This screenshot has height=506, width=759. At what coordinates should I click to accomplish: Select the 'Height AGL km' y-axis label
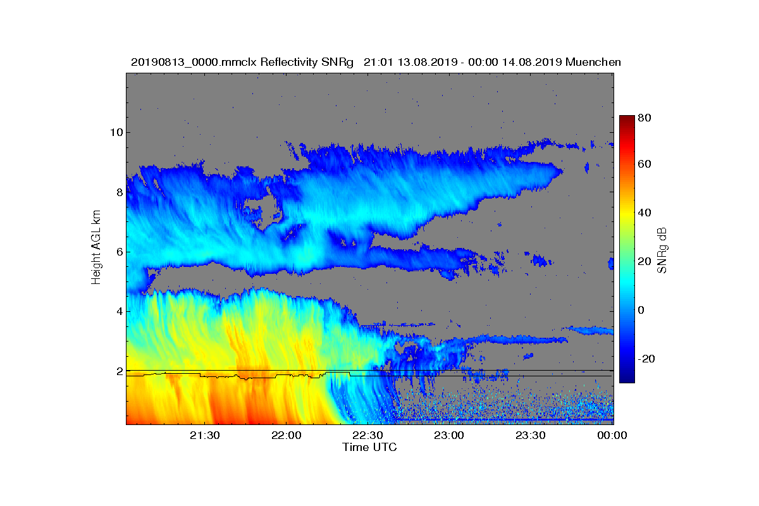click(x=96, y=248)
